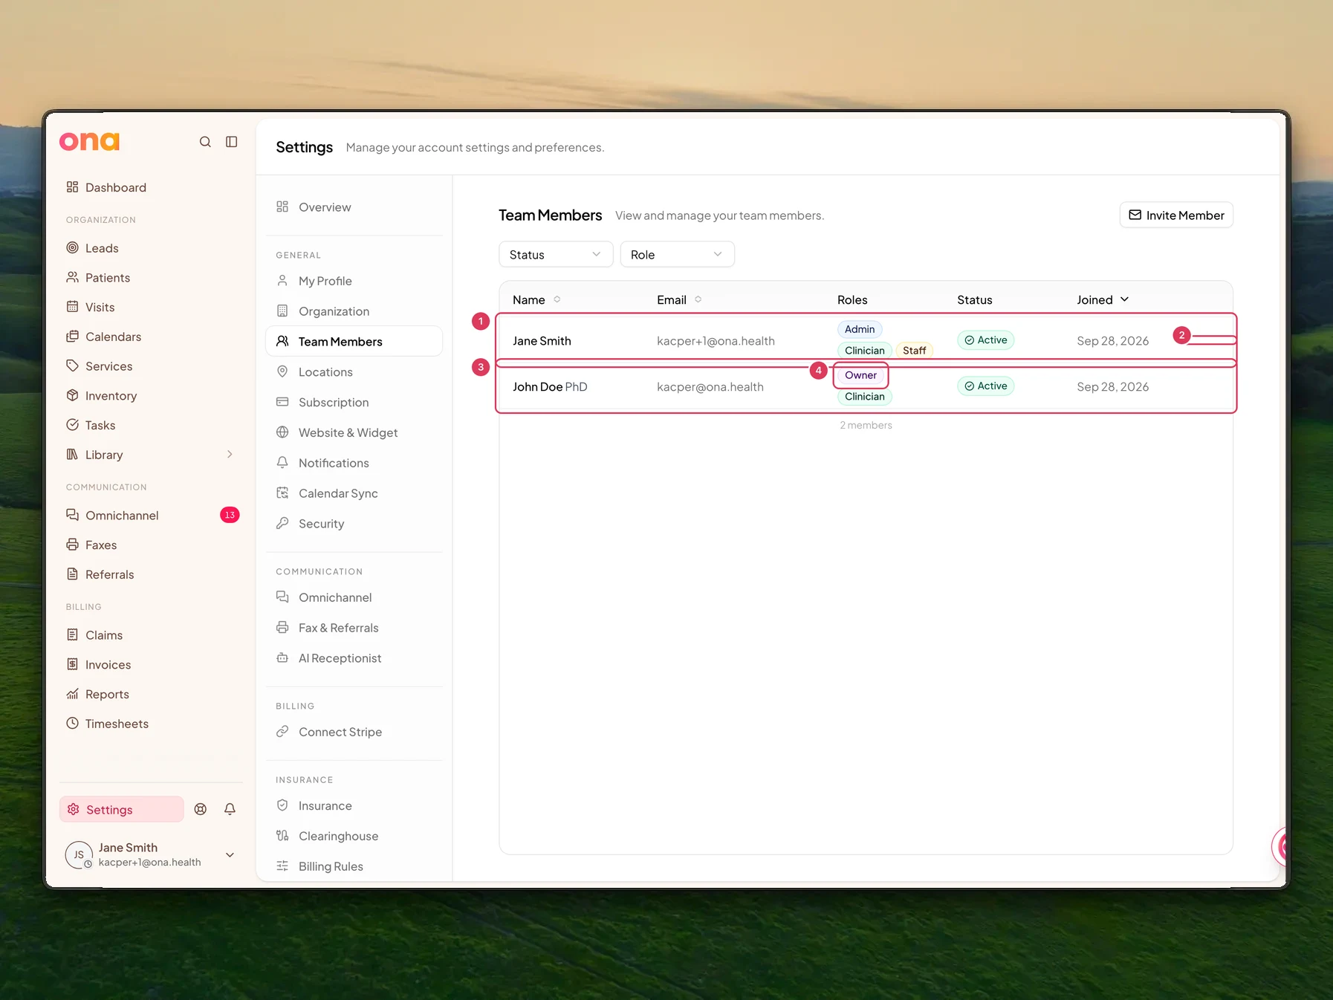This screenshot has width=1333, height=1000.
Task: Click the kacper@ona.health email cell
Action: (710, 387)
